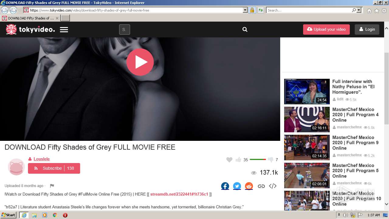Click the Louslele avatar image

click(x=16, y=167)
